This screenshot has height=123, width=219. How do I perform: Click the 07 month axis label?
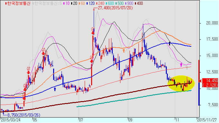(x=81, y=120)
